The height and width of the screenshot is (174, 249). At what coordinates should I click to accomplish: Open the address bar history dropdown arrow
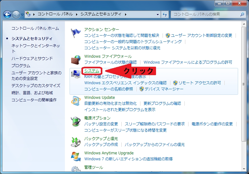click(x=158, y=14)
